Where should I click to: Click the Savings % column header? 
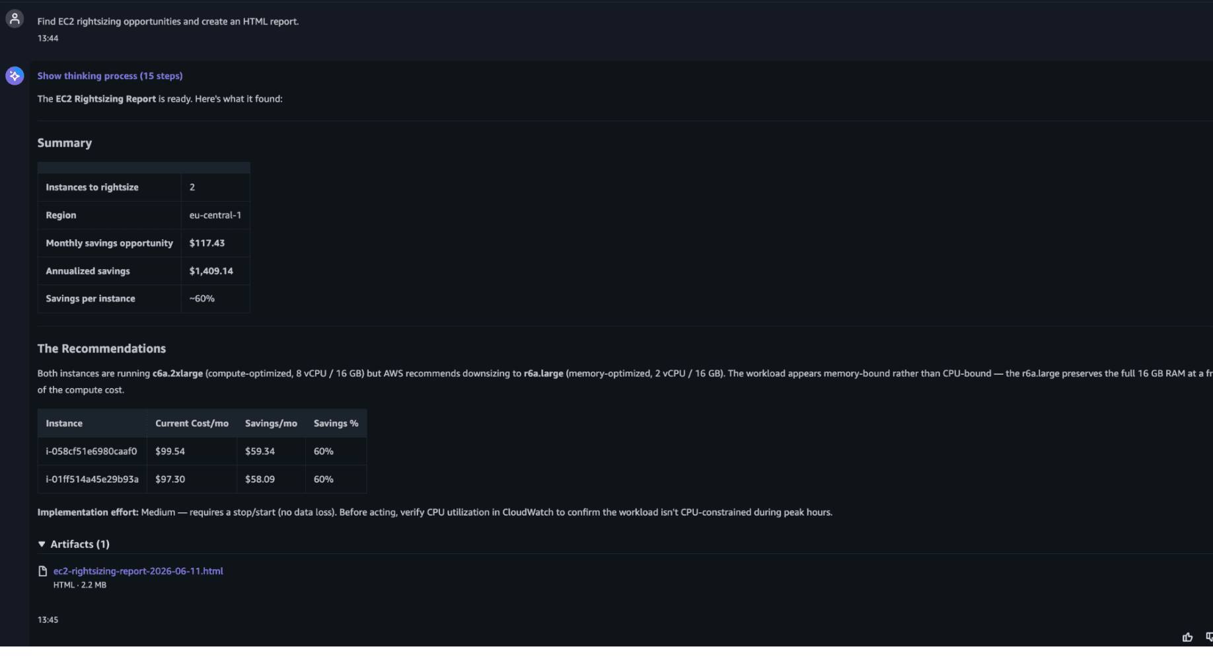[336, 424]
